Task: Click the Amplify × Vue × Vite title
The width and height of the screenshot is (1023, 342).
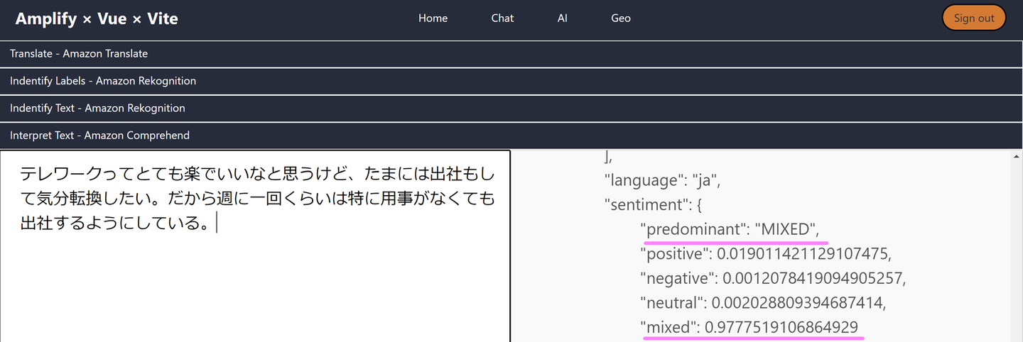Action: pos(97,19)
